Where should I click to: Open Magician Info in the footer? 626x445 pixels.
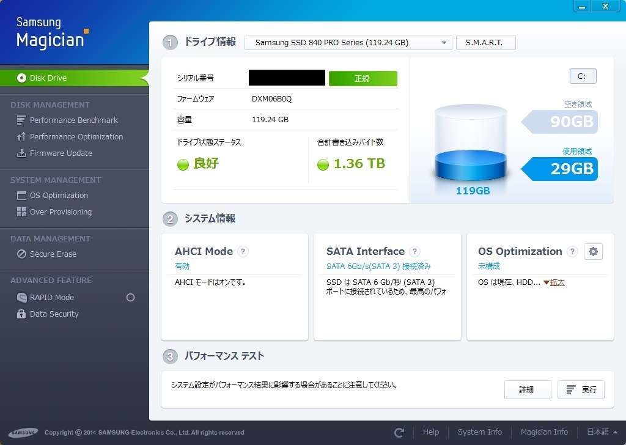(544, 432)
